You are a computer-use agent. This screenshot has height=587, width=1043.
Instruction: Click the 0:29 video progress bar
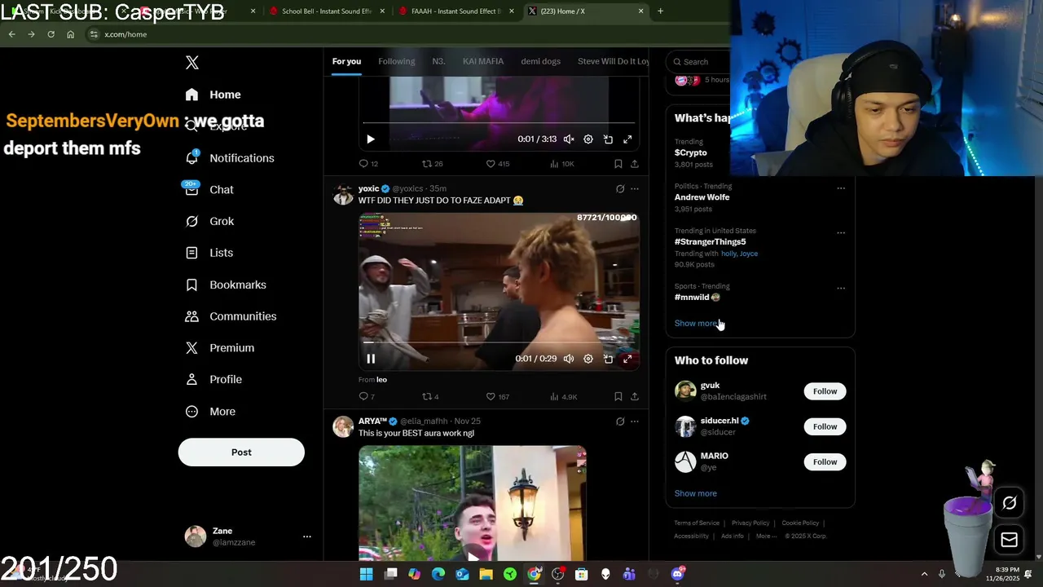[x=499, y=342]
